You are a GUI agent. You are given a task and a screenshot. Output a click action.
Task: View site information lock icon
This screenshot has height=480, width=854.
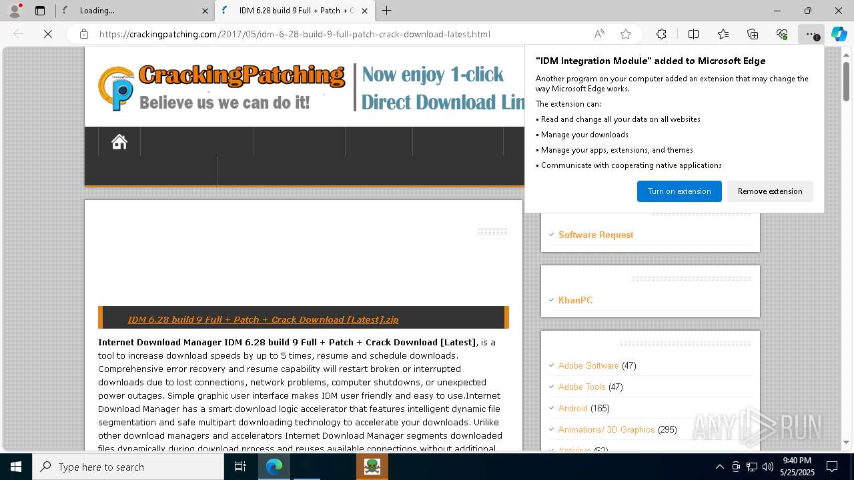(84, 34)
